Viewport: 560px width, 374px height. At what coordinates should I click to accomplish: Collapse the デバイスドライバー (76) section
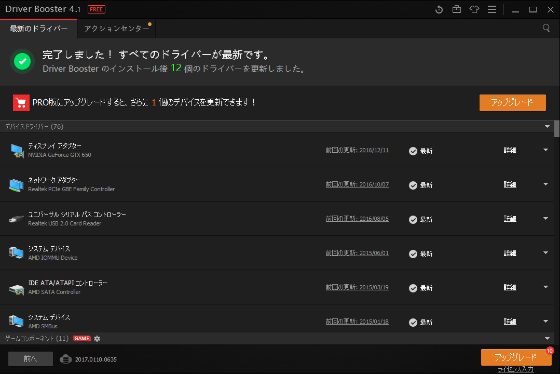pos(547,127)
